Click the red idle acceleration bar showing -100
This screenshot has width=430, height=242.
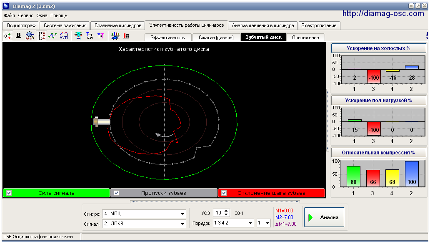[374, 76]
